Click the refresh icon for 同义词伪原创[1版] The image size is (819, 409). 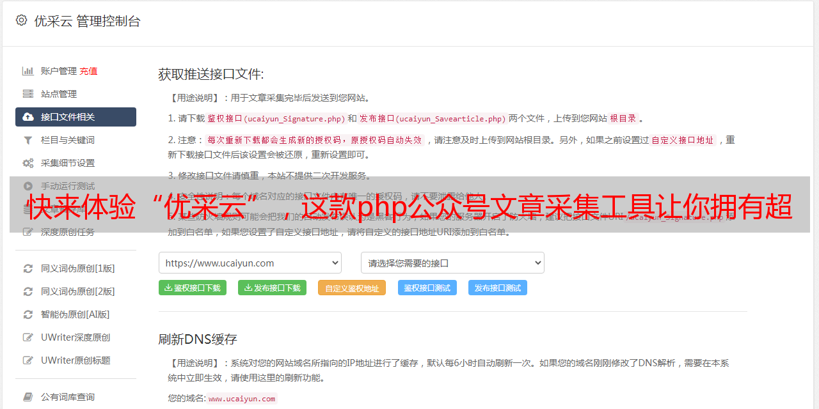click(x=28, y=268)
